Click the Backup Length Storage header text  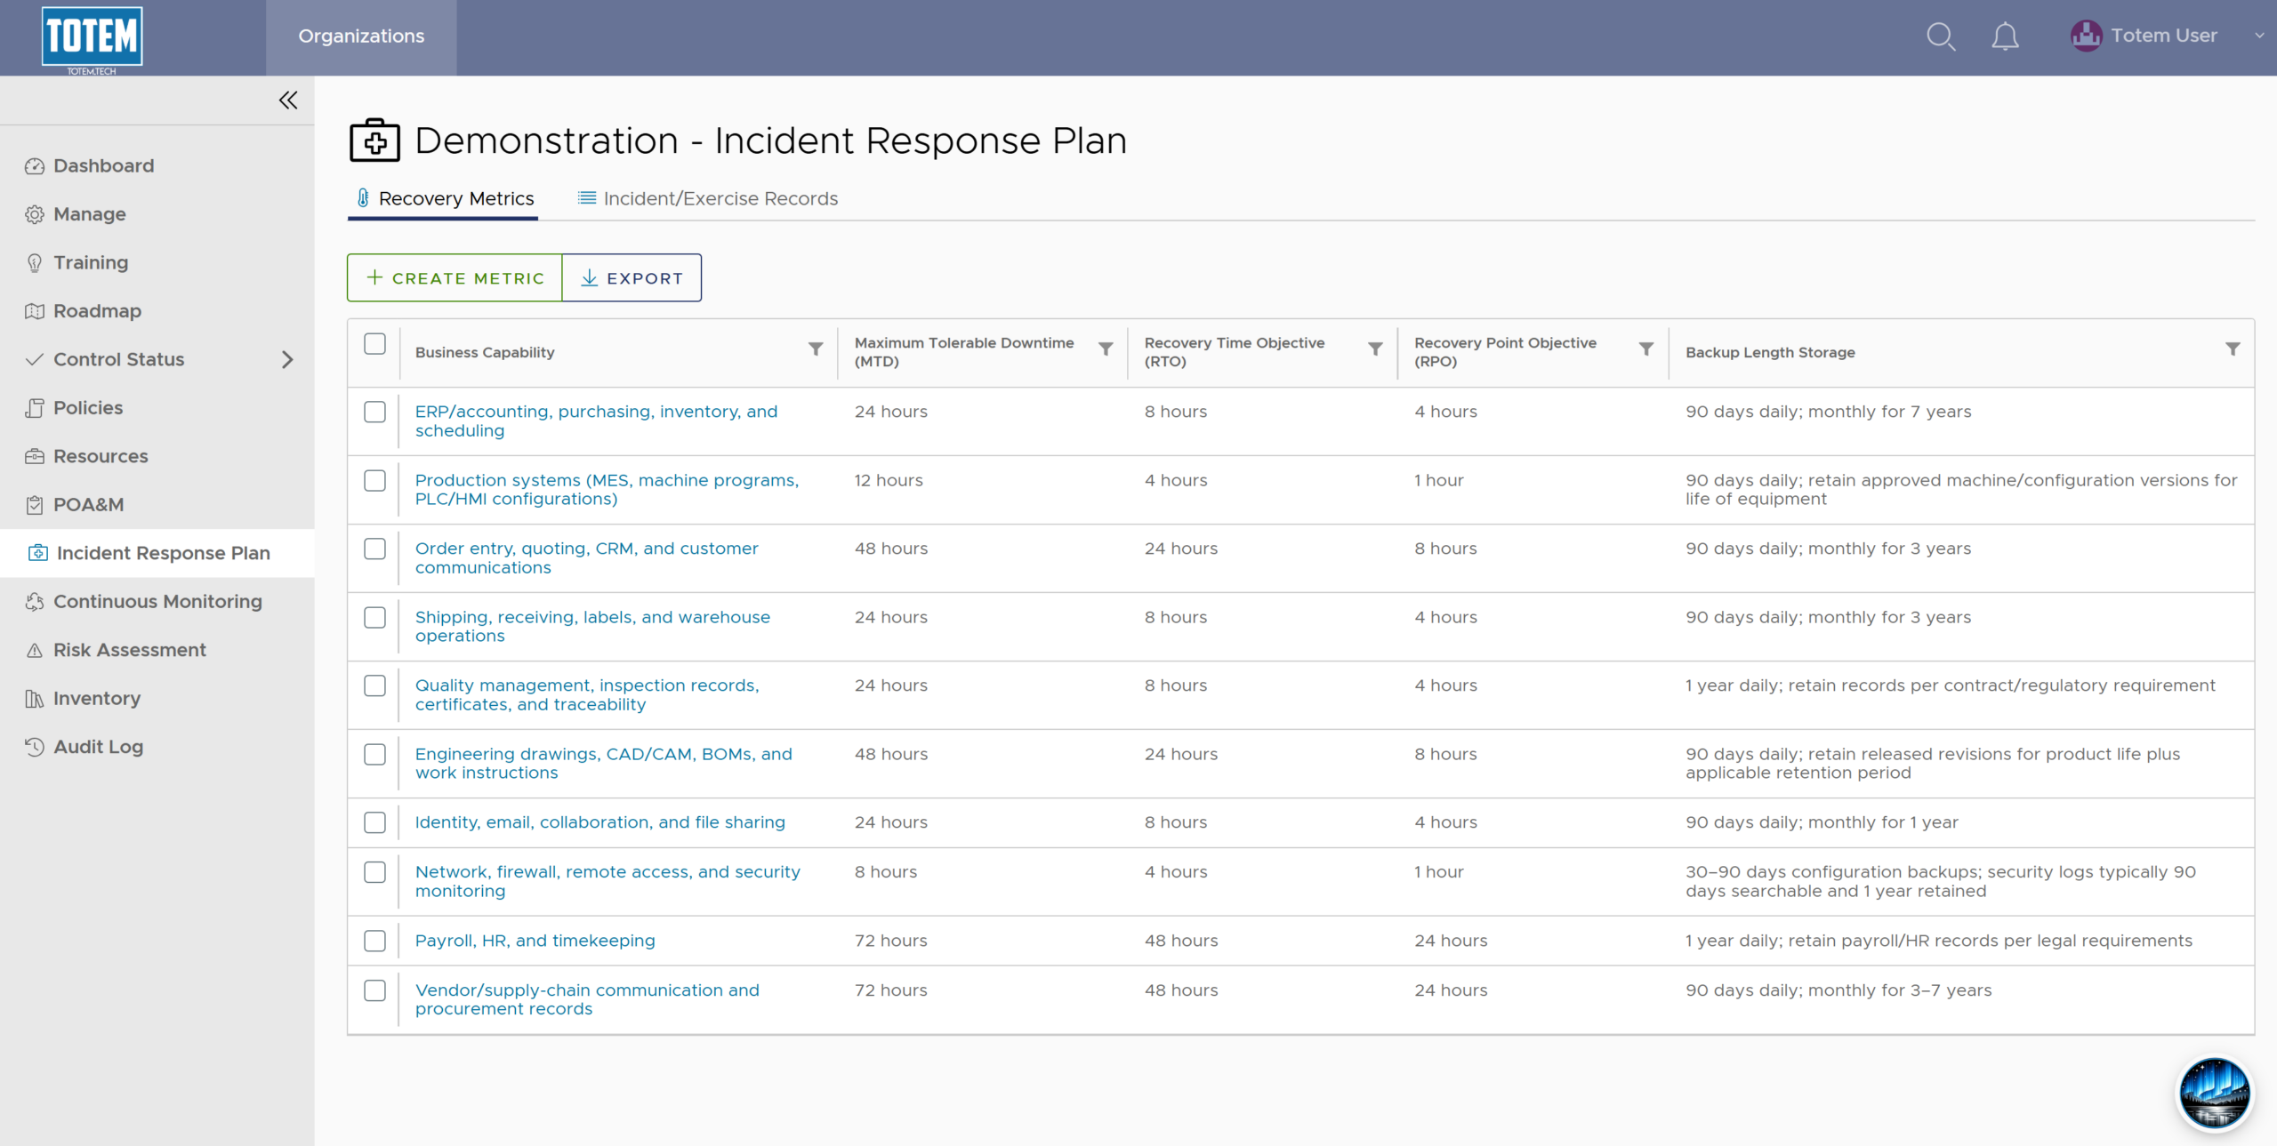click(x=1770, y=352)
